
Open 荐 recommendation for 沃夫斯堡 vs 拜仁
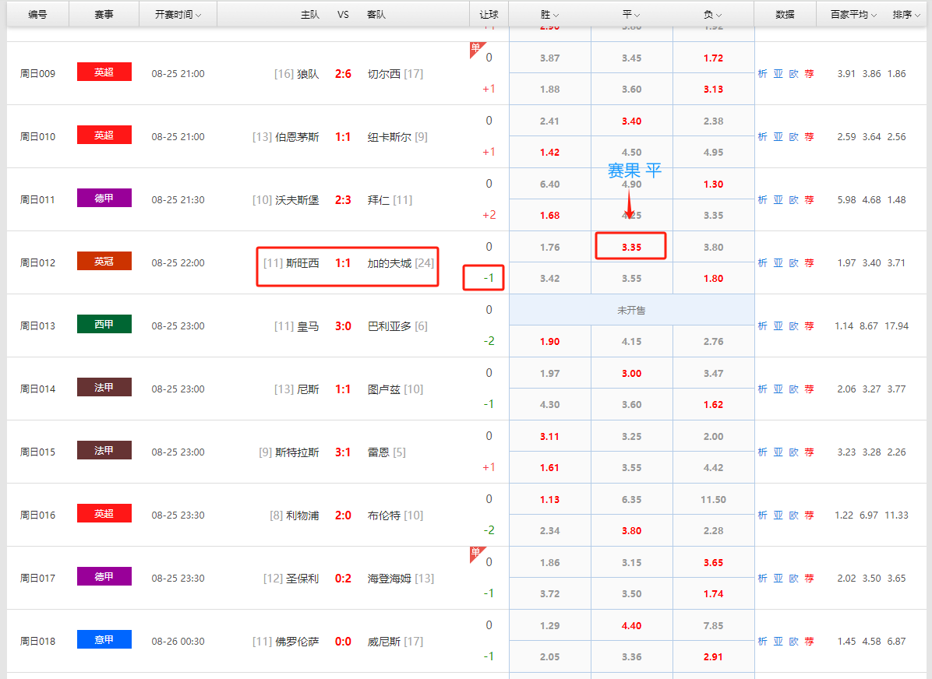click(809, 199)
